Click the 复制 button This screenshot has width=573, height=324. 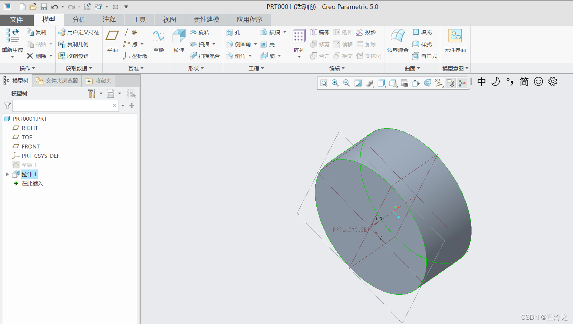tap(37, 32)
